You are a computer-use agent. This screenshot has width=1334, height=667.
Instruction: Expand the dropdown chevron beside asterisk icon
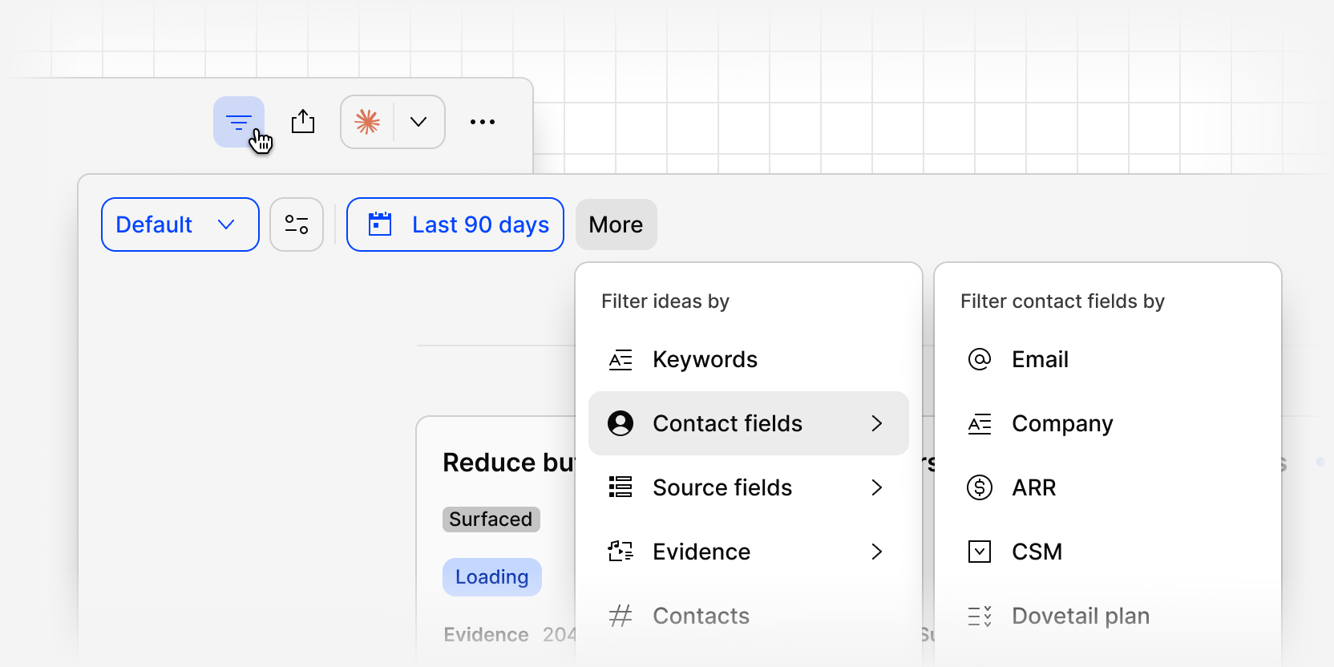point(418,122)
